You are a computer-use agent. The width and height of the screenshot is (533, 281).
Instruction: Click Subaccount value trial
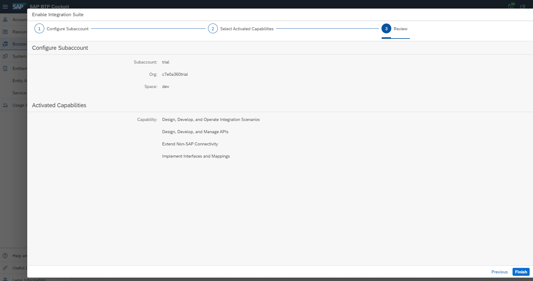point(166,62)
